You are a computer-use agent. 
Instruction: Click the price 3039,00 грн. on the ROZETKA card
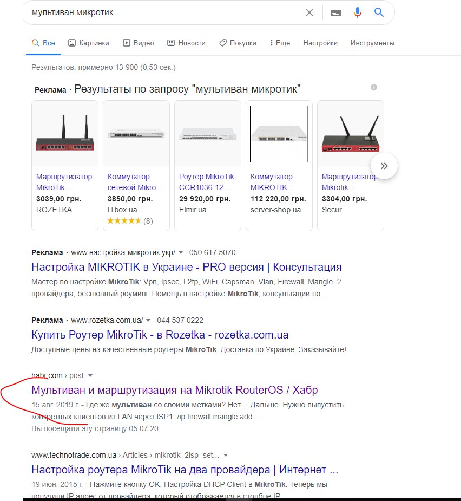59,199
